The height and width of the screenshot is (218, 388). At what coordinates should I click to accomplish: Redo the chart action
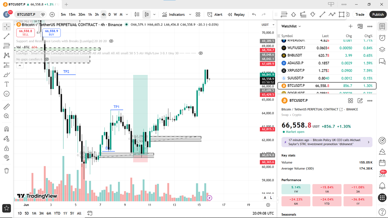[264, 15]
